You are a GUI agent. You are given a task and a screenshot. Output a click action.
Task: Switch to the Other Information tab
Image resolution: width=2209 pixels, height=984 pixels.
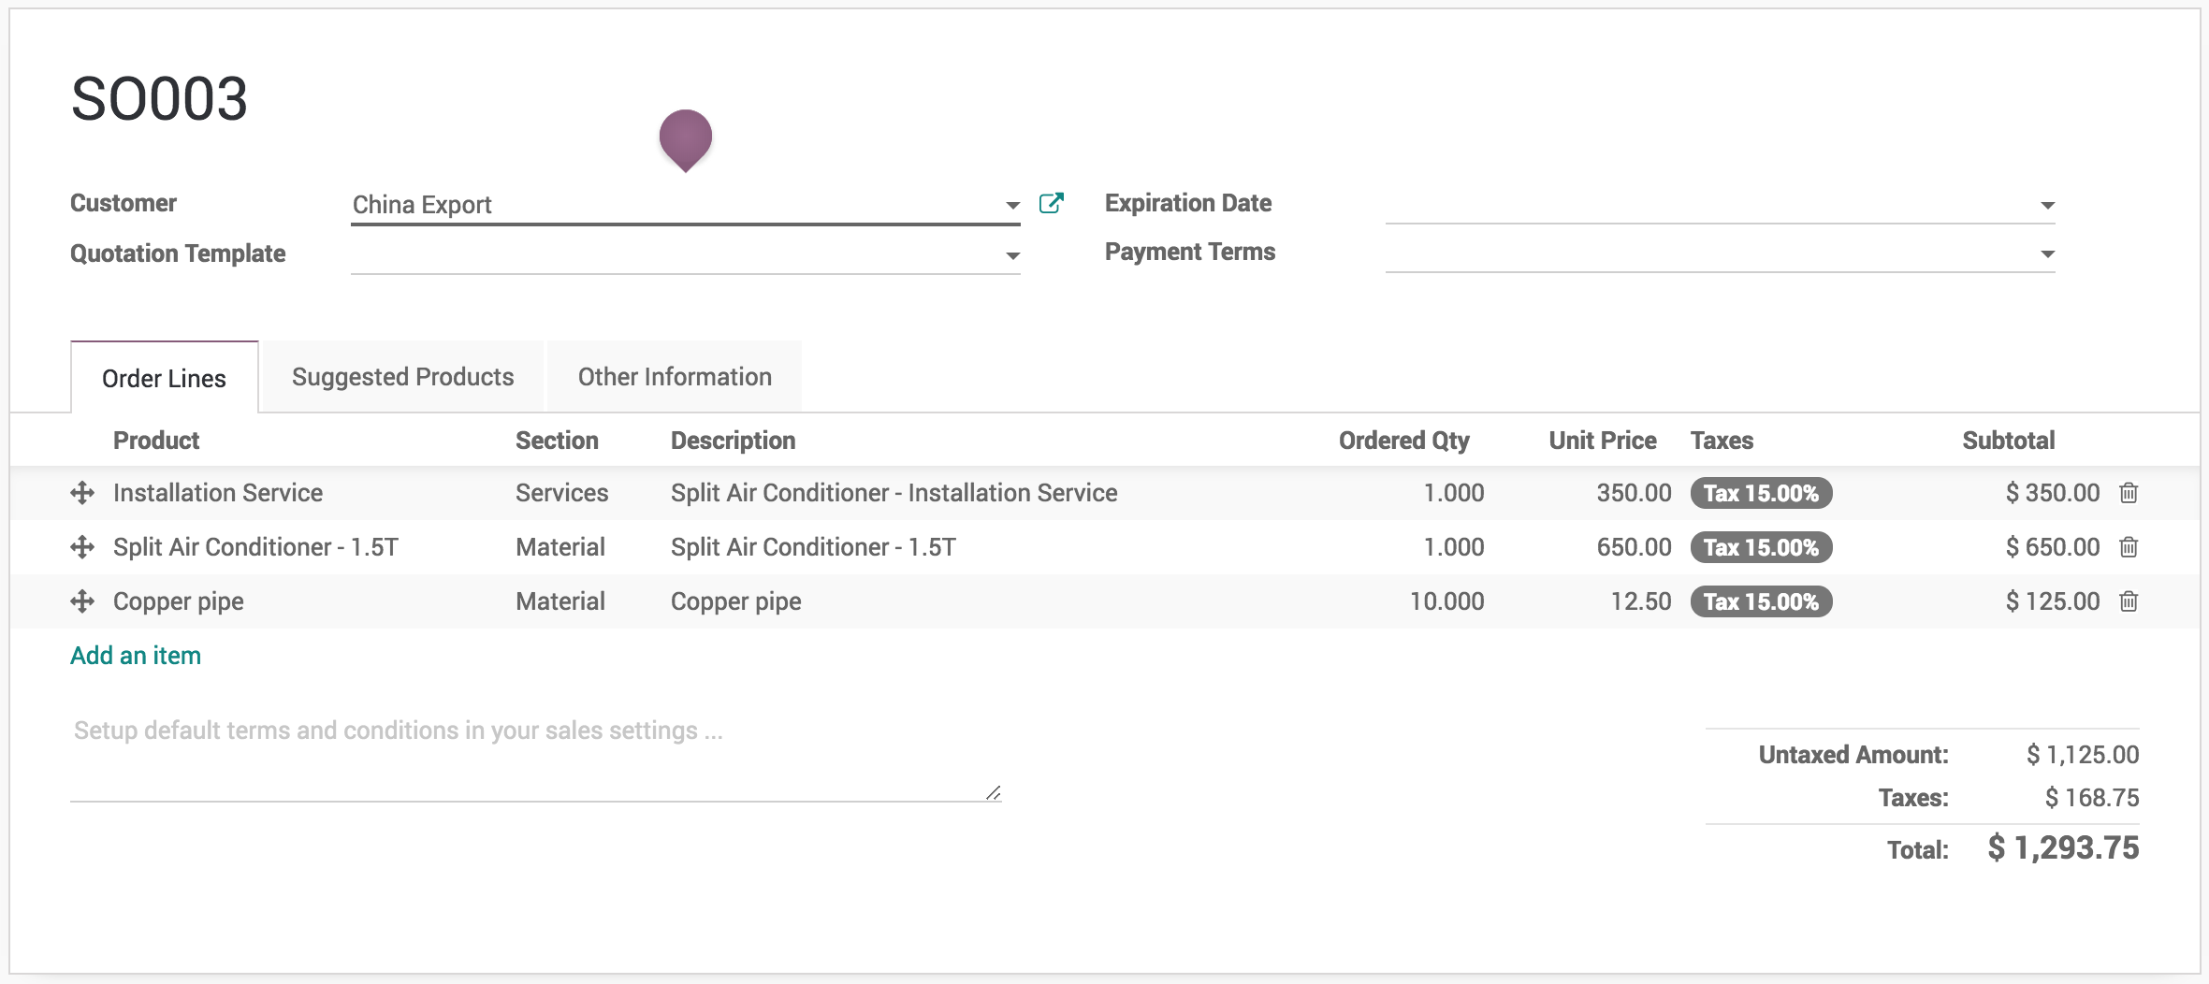point(675,377)
